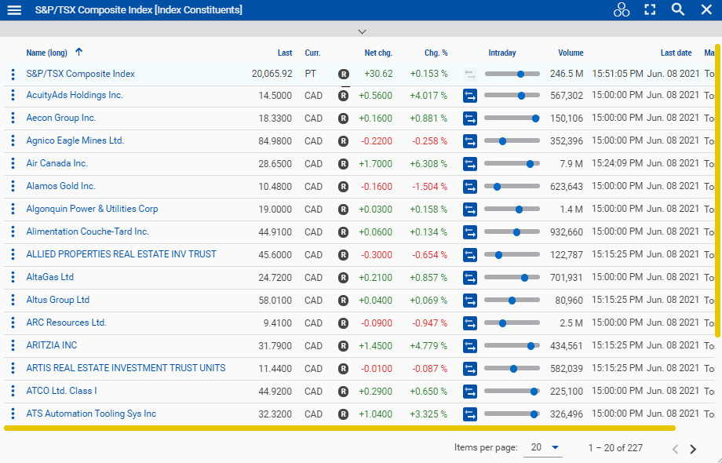Click trade arrows icon for Aecon Group
Screen dimensions: 722x463
point(469,118)
